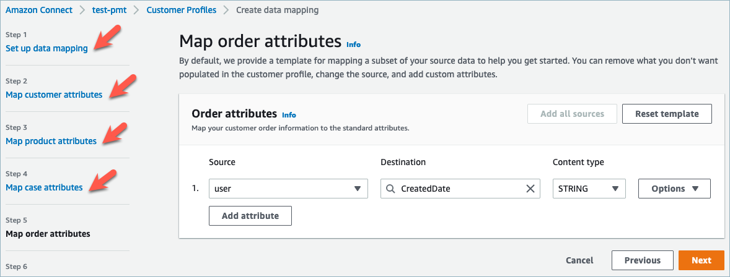Go back using the Previous button

[x=642, y=260]
